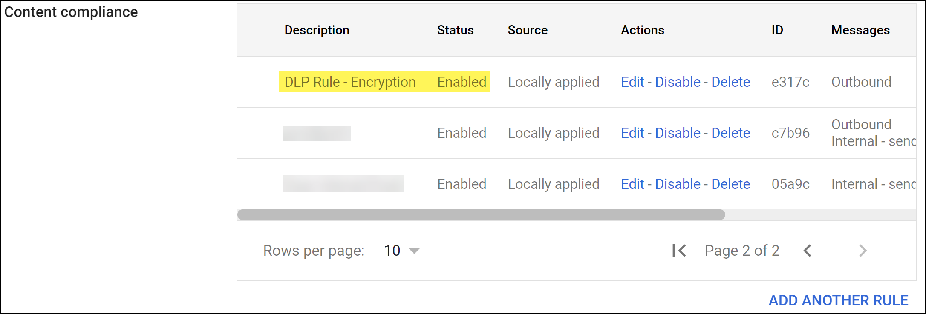Click the Status column header
The height and width of the screenshot is (314, 926).
tap(455, 30)
